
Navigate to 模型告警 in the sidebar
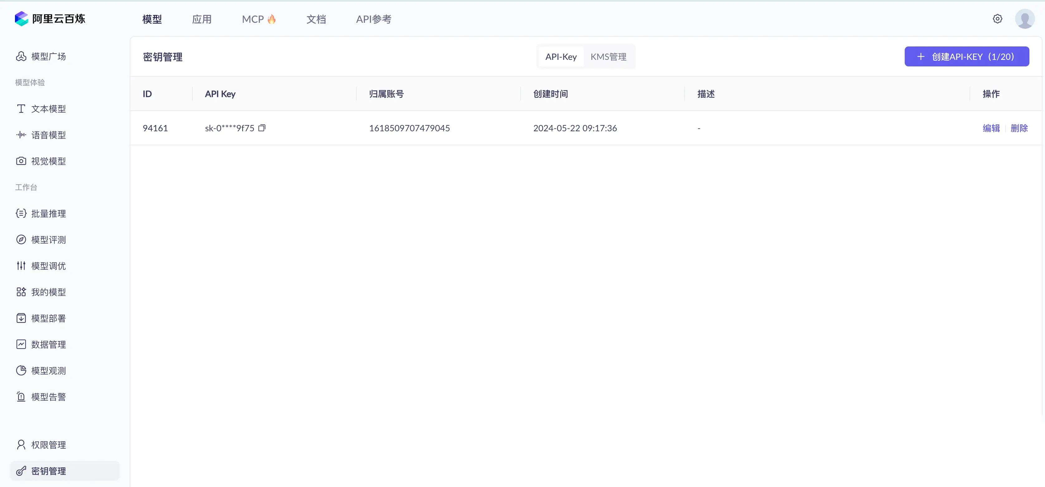coord(48,397)
